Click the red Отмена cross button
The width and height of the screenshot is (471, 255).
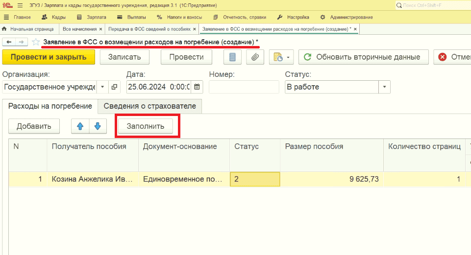(443, 57)
